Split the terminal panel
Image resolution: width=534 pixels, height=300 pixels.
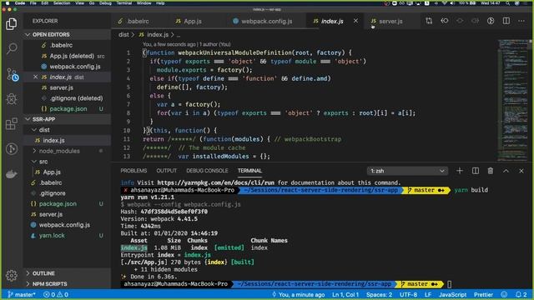(476, 171)
